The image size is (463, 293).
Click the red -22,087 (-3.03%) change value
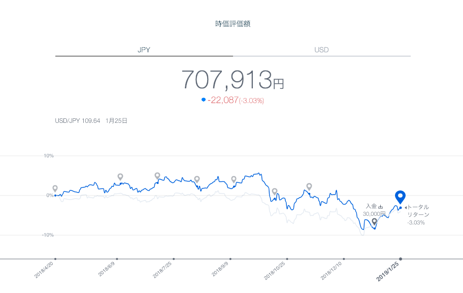(236, 101)
